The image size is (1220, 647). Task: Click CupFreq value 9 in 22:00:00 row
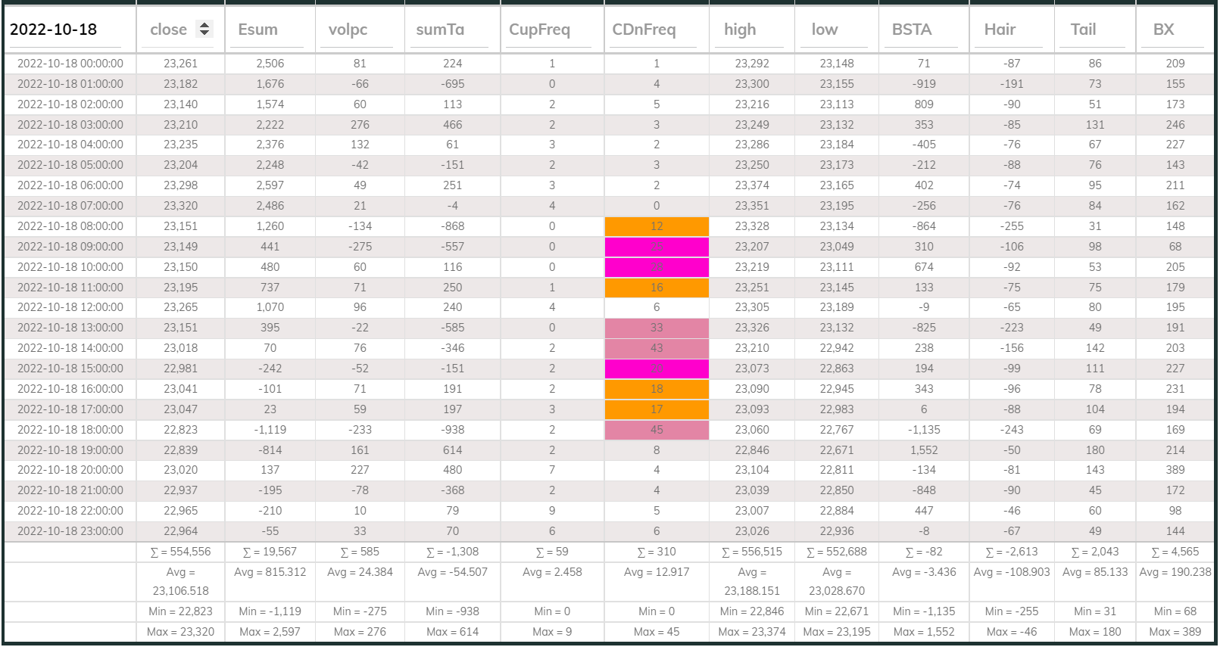click(x=552, y=511)
